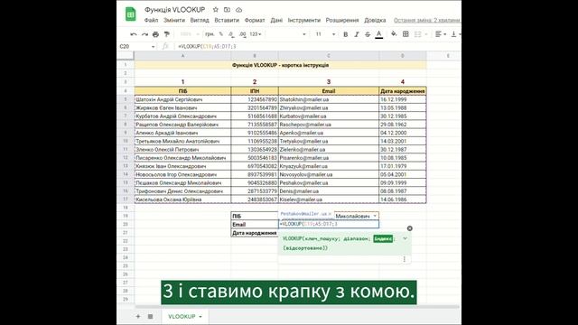
Task: Click date cell 16.12.1999
Action: (403, 99)
